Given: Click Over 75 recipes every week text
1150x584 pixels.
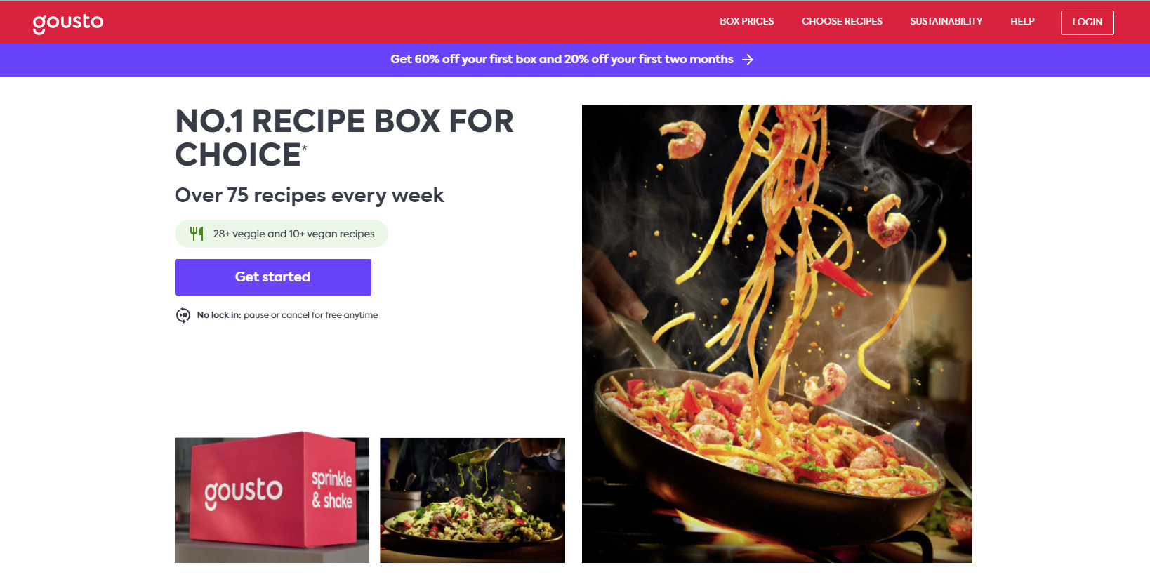Looking at the screenshot, I should pos(310,195).
